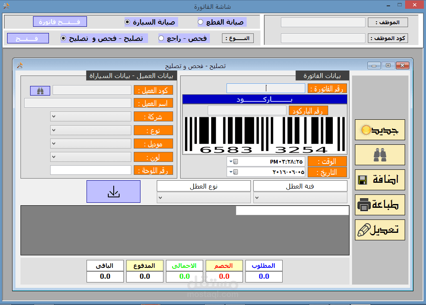The width and height of the screenshot is (426, 305).
Task: Open the نوع (type) dropdown in car data
Action: 90,130
